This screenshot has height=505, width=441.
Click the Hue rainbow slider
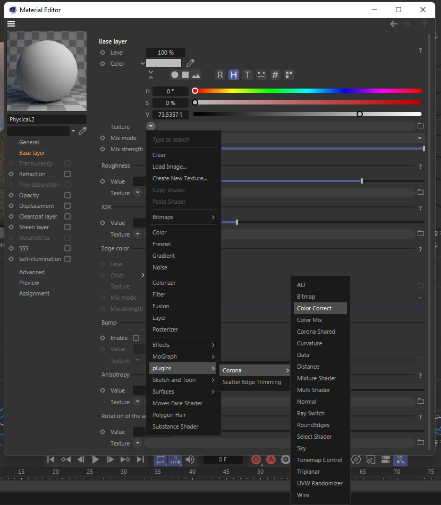tap(307, 91)
